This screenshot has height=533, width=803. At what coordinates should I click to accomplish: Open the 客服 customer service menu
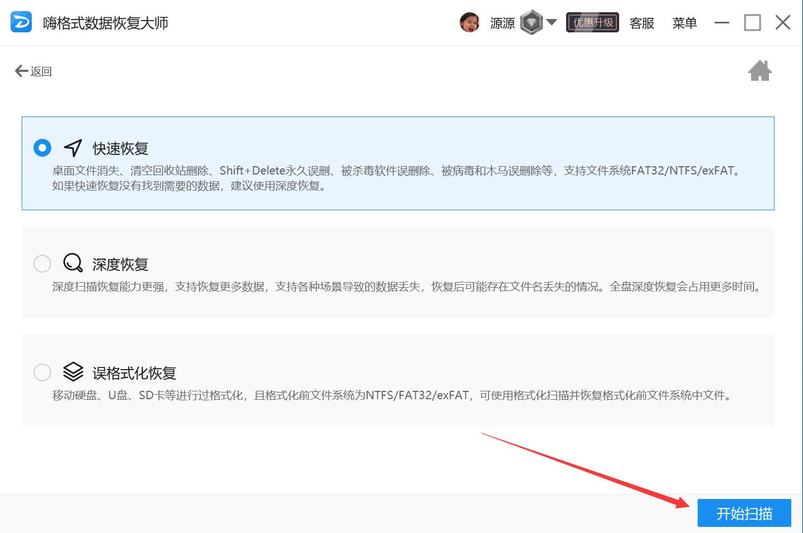pyautogui.click(x=642, y=23)
